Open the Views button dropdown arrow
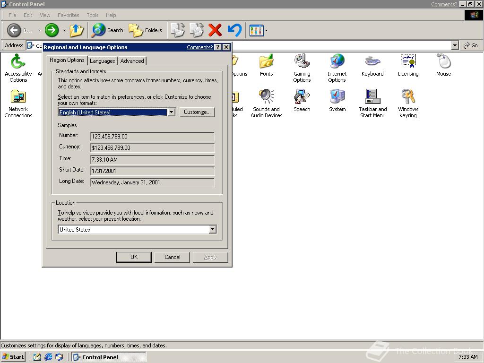 (267, 30)
